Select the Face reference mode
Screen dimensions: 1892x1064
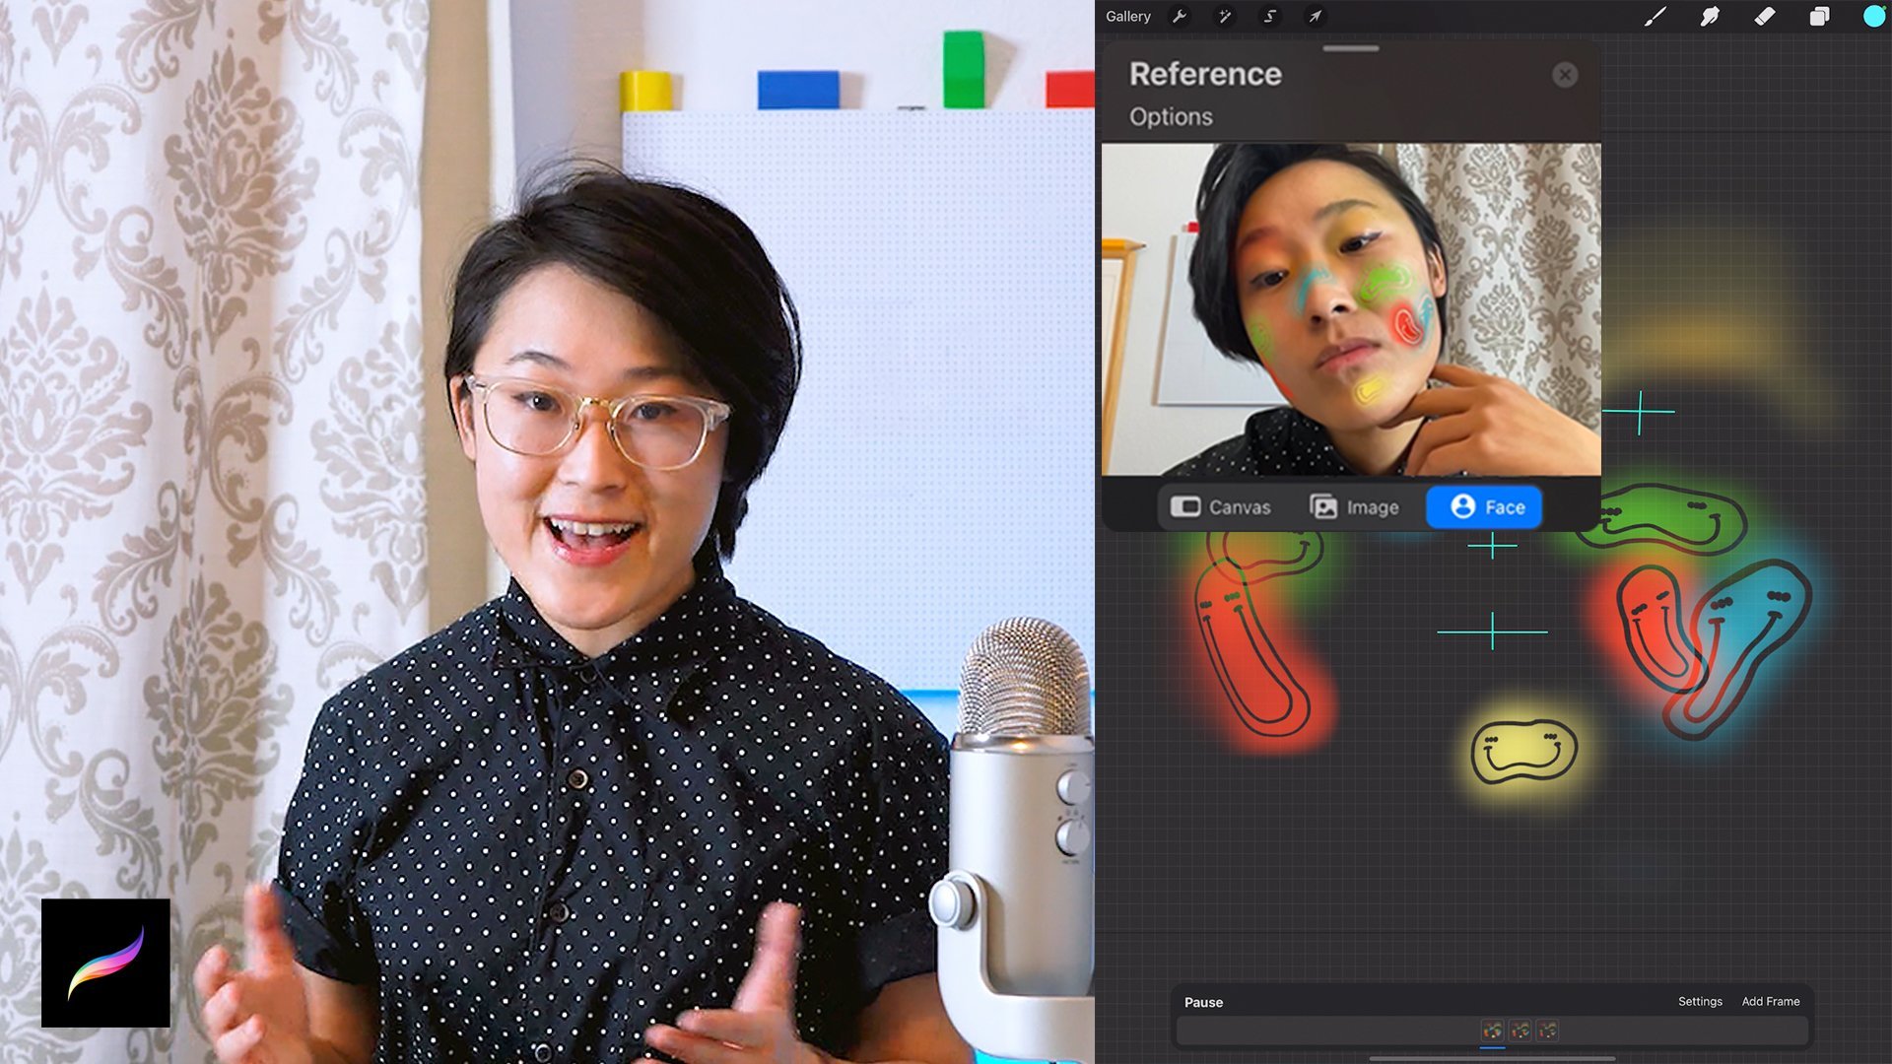[1485, 507]
